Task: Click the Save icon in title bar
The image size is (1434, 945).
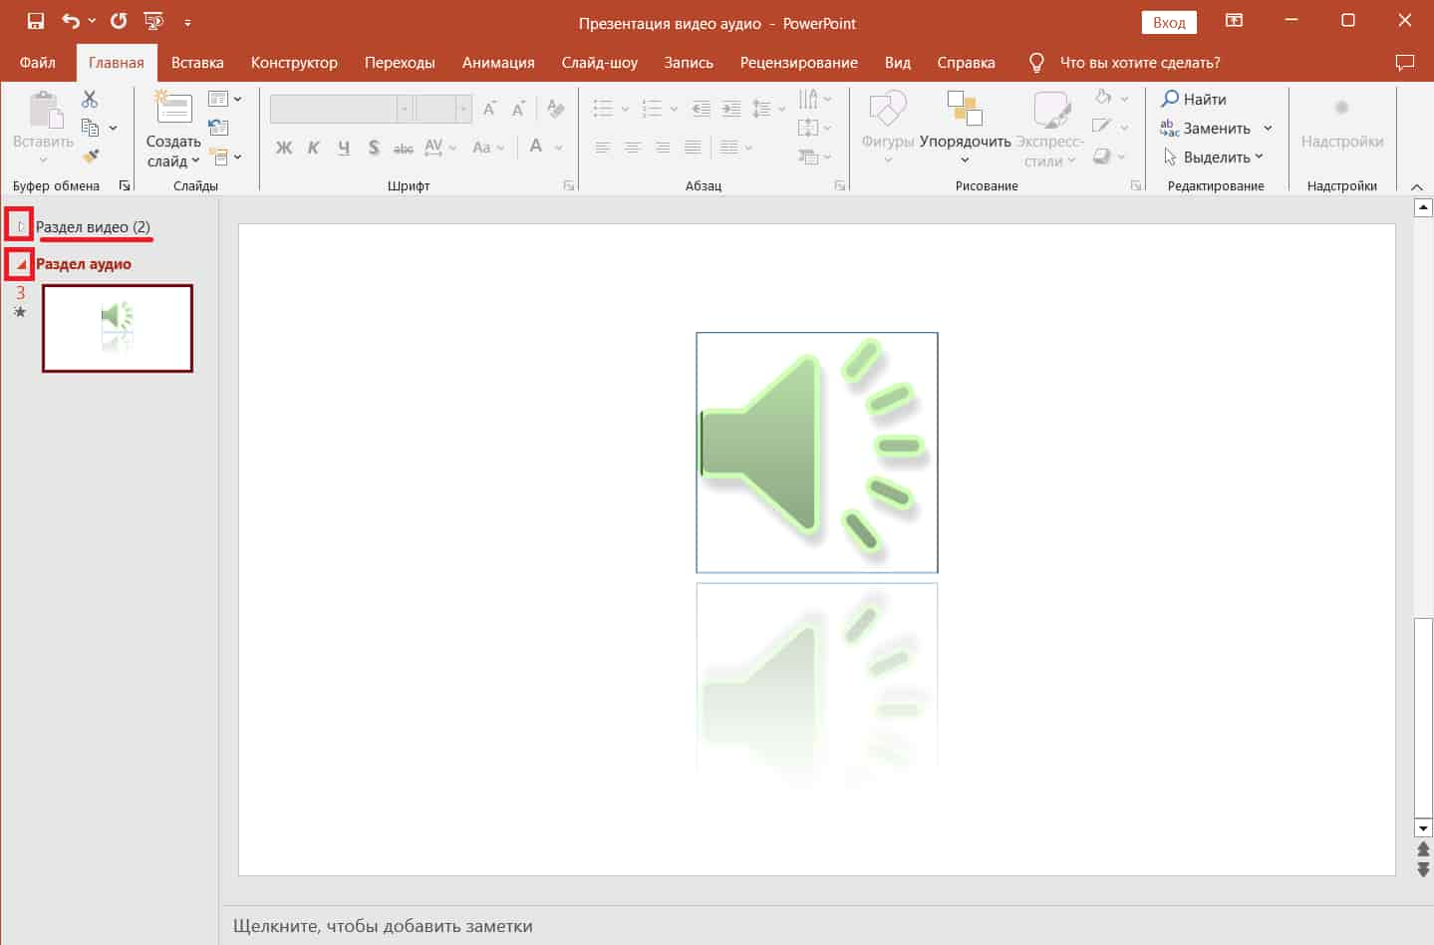Action: [x=36, y=22]
